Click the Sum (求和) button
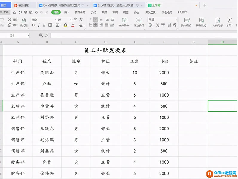The height and width of the screenshot is (179, 238). (230, 22)
